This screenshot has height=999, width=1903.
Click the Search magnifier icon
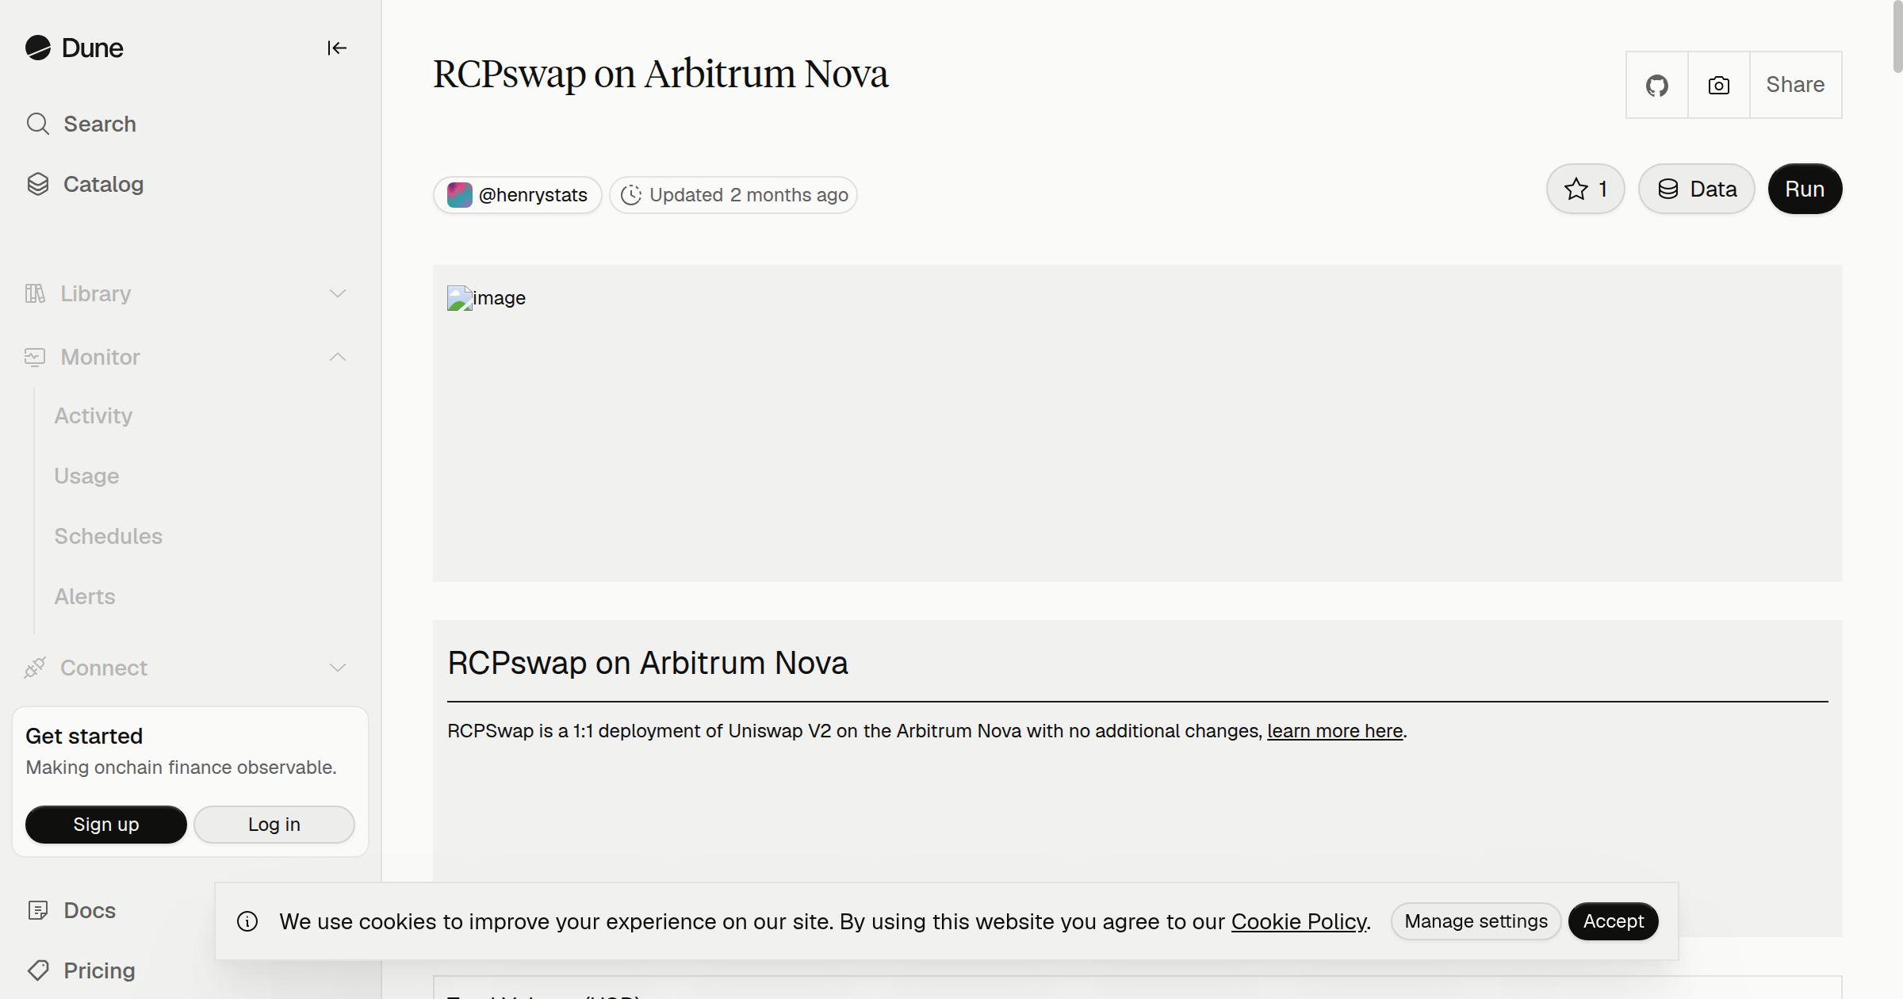38,124
